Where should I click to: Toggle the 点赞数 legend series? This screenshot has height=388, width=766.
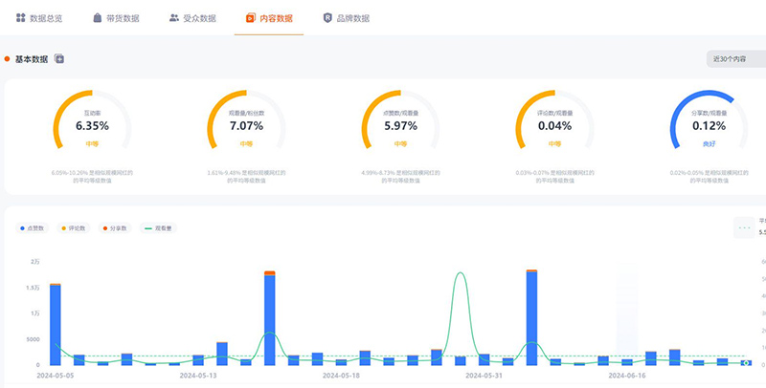33,227
